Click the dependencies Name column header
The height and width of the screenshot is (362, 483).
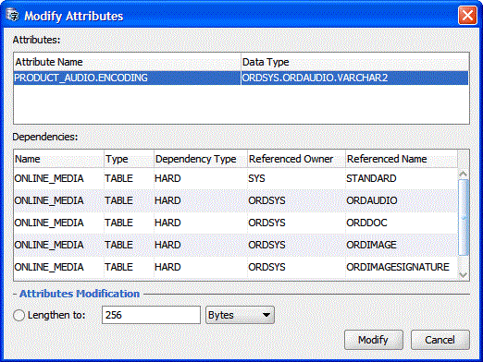(58, 159)
